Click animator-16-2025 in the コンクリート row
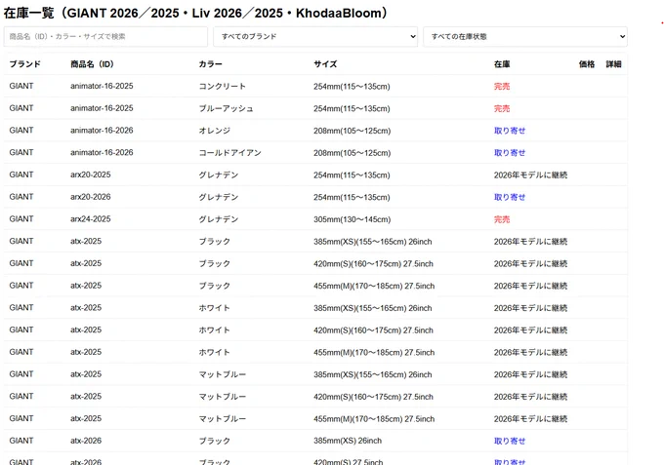Image resolution: width=664 pixels, height=465 pixels. click(102, 86)
